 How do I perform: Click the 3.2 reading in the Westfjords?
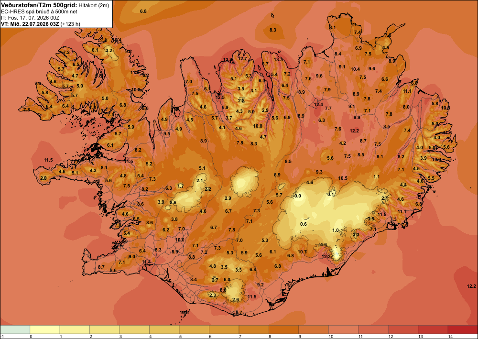point(109,50)
